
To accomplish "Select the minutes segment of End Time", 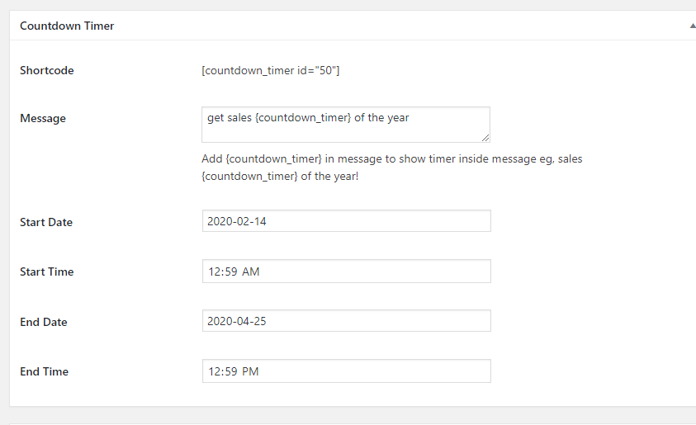I will [230, 371].
